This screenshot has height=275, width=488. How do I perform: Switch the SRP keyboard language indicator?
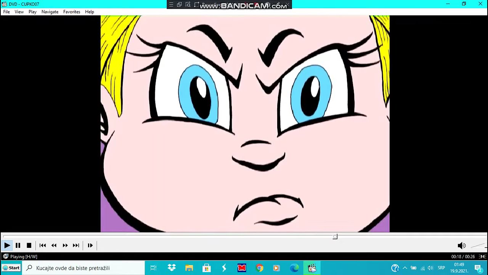point(441,268)
